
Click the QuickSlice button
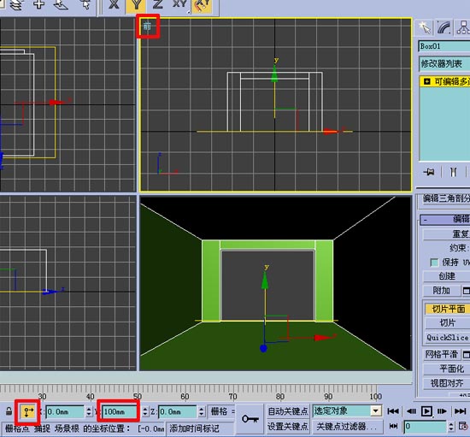click(447, 338)
